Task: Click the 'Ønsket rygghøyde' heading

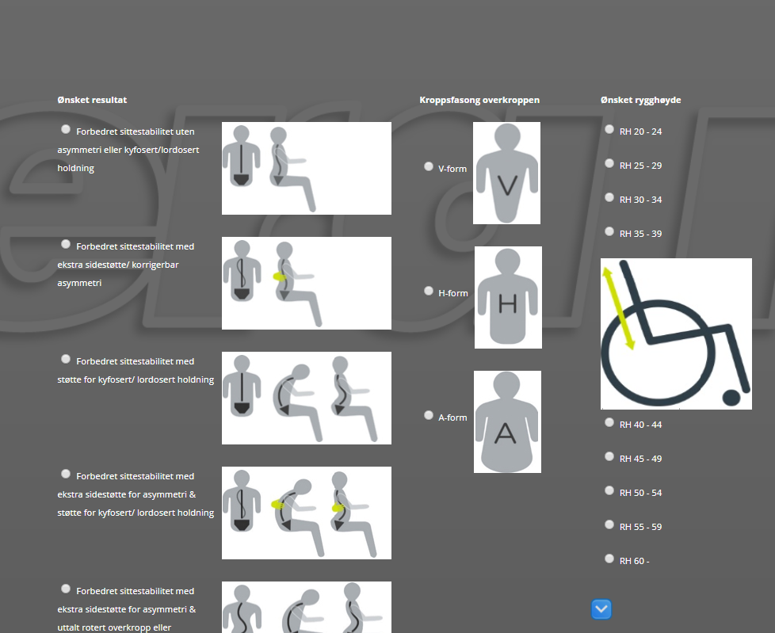Action: [640, 100]
